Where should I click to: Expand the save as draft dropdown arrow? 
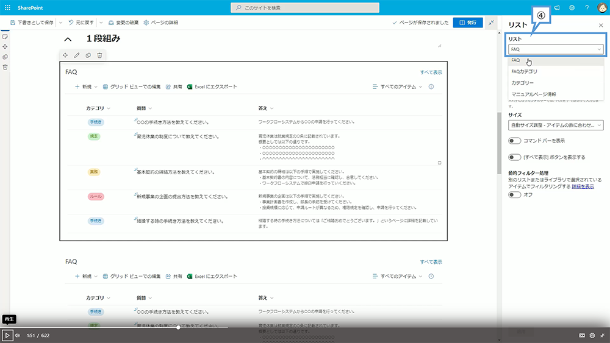60,23
